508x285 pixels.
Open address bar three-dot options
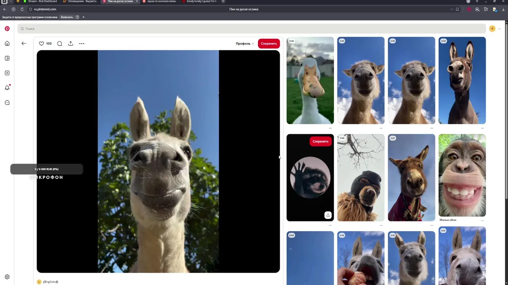[x=452, y=9]
